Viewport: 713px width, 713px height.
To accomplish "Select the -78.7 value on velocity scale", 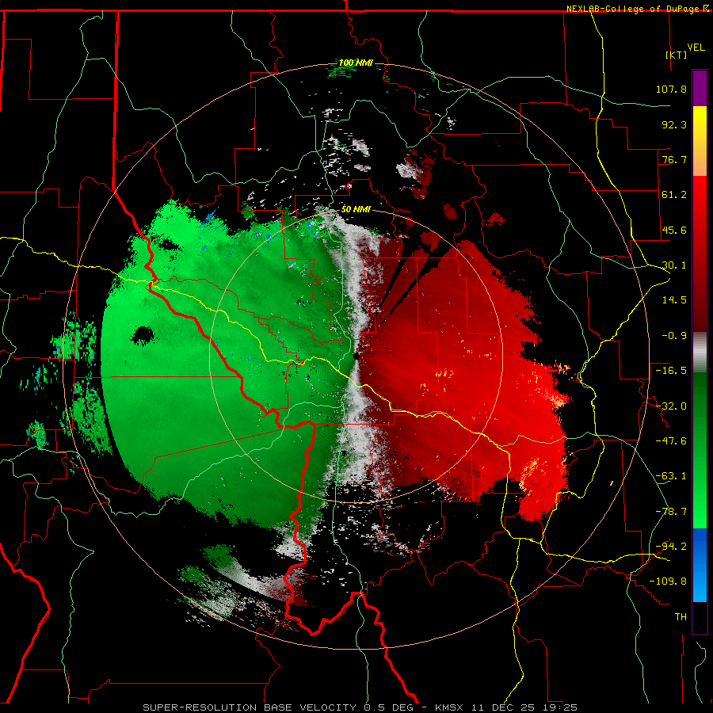I will point(671,512).
